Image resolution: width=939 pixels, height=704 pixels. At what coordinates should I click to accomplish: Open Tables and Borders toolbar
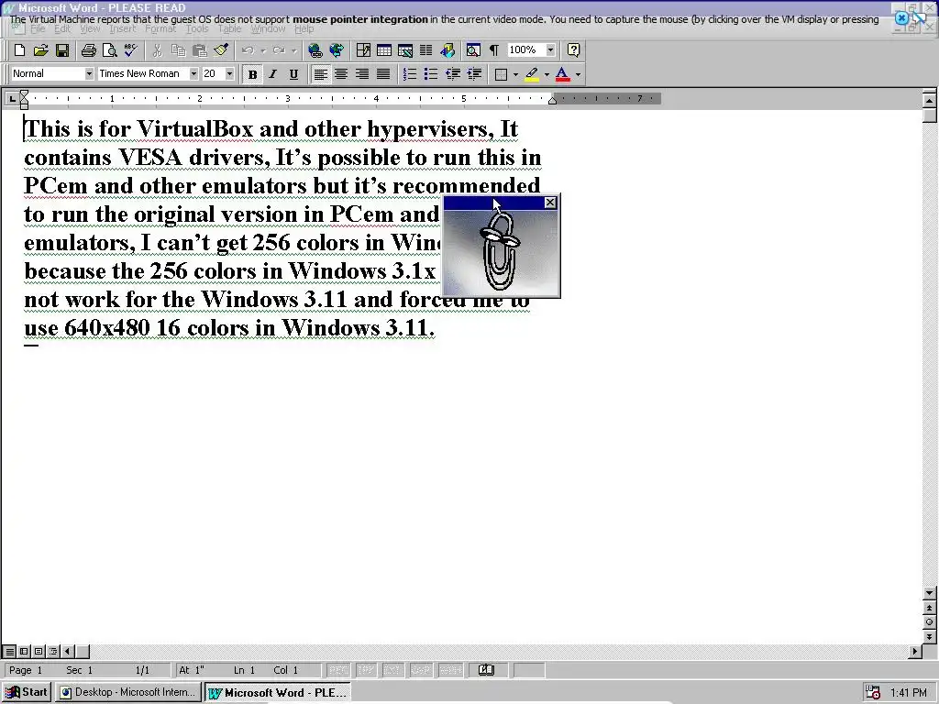click(x=363, y=50)
